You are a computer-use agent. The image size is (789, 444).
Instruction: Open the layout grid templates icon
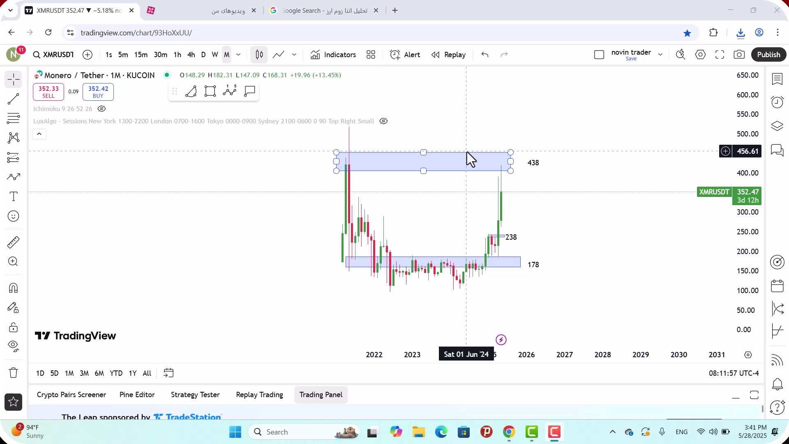[x=371, y=55]
